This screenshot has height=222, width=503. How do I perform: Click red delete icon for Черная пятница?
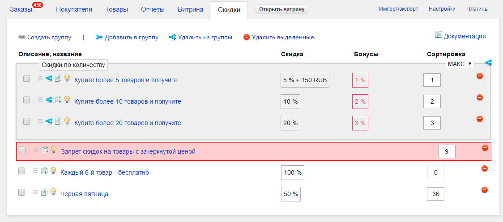pyautogui.click(x=484, y=190)
